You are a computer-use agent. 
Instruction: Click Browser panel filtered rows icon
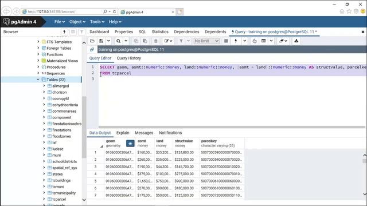[81, 32]
